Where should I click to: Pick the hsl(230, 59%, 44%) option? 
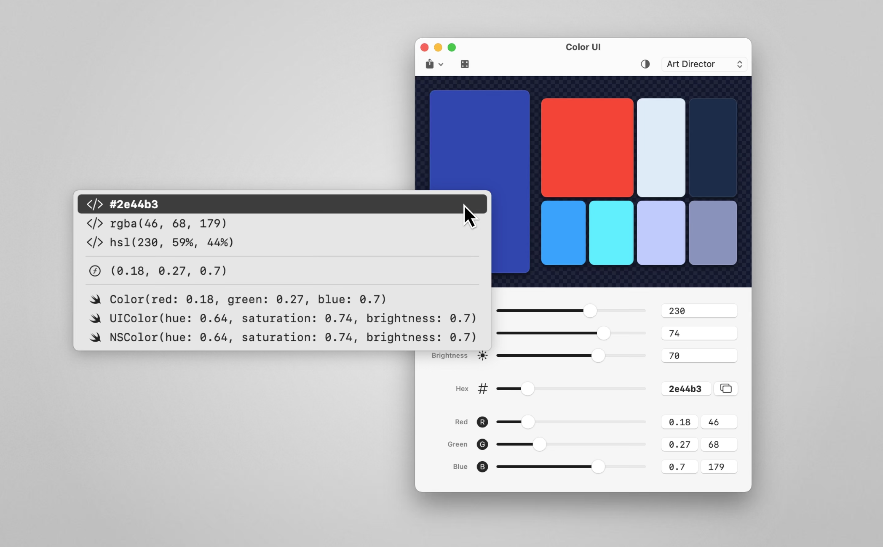tap(171, 242)
